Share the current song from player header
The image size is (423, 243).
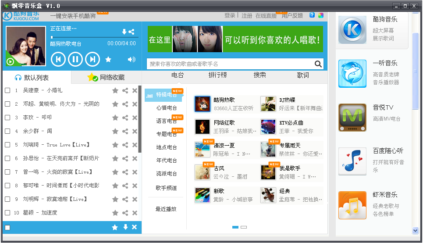[x=132, y=32]
